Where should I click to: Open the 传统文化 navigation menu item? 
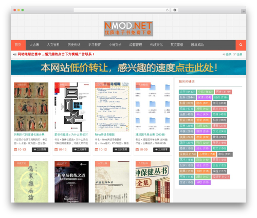[x=156, y=45]
